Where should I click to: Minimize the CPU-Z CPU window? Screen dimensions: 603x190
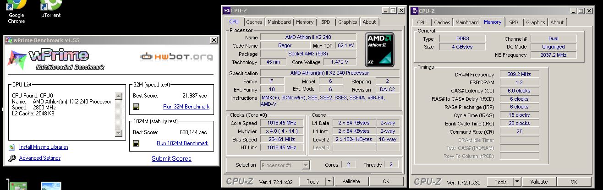(385, 11)
